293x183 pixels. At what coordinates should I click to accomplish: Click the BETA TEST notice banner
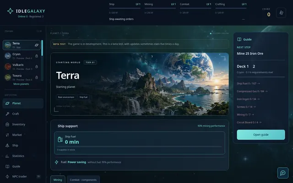140,44
